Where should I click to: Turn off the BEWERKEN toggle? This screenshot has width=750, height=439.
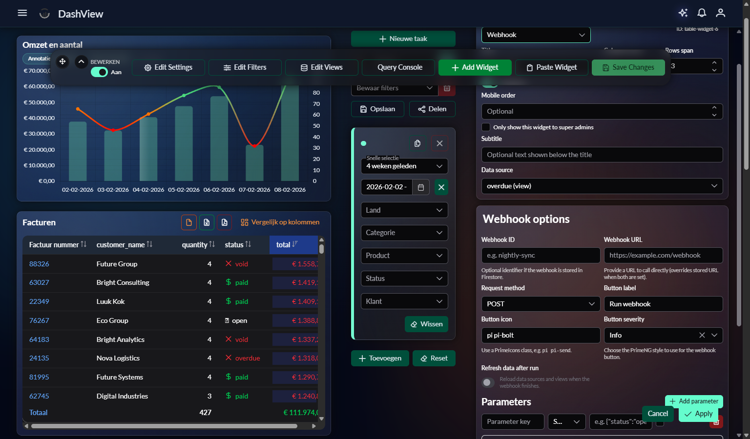[99, 72]
